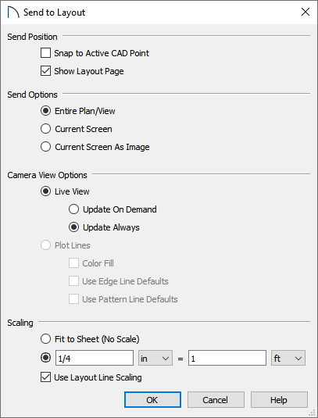Choose Current Screen send option
The image size is (318, 418).
[45, 129]
